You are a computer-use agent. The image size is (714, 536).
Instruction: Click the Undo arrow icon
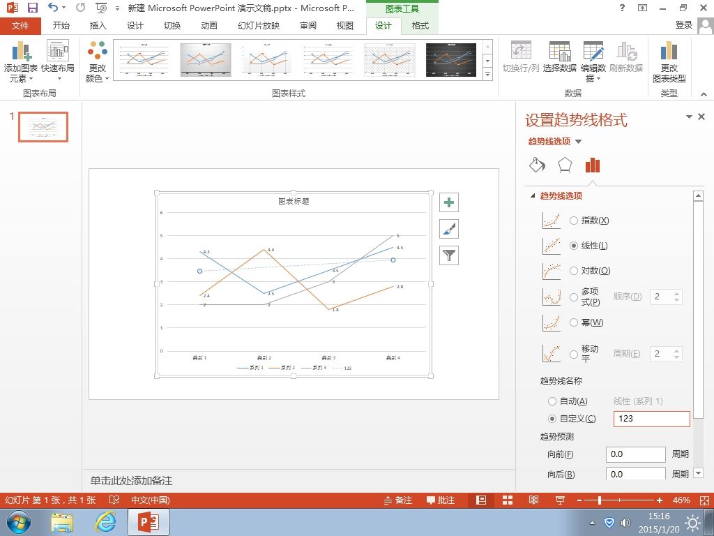pos(53,7)
